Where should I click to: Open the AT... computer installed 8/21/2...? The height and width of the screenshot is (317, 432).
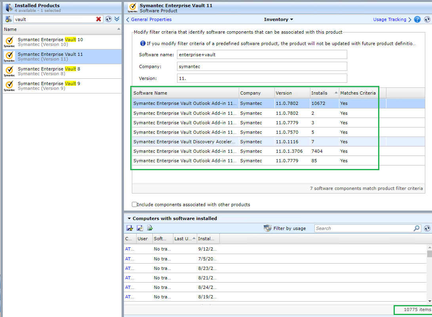point(129,278)
